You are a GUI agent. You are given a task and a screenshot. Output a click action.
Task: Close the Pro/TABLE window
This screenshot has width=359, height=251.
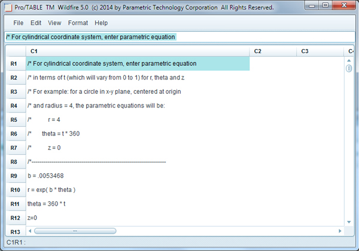[345, 7]
